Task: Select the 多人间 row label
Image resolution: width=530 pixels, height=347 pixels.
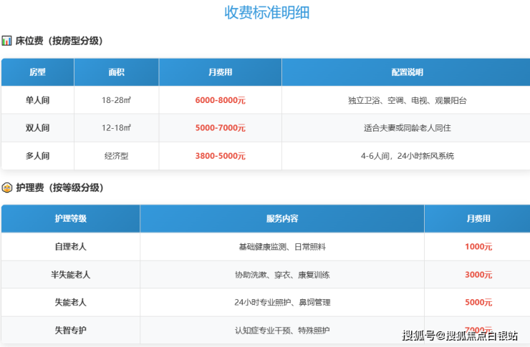Action: 37,156
